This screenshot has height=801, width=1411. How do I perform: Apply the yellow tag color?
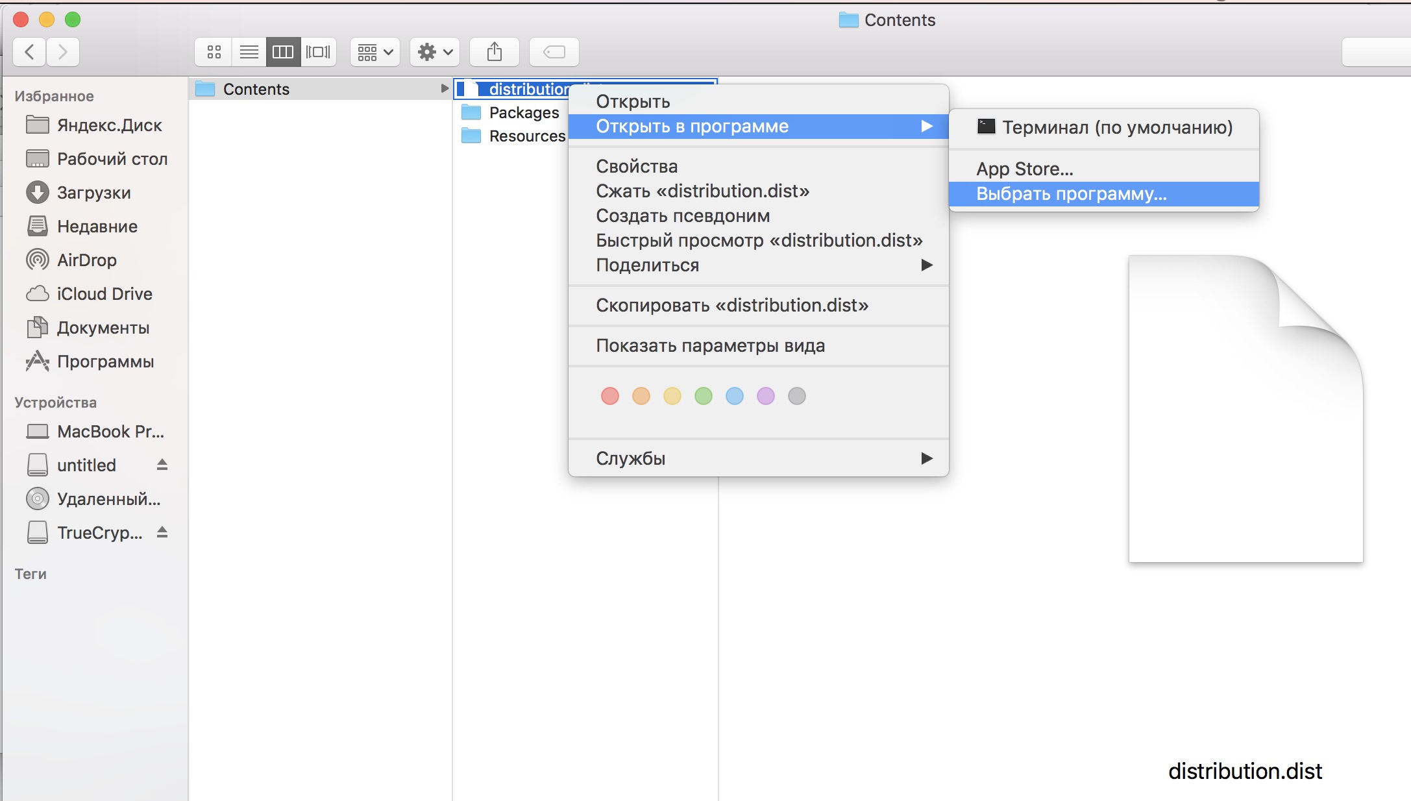[x=672, y=396]
